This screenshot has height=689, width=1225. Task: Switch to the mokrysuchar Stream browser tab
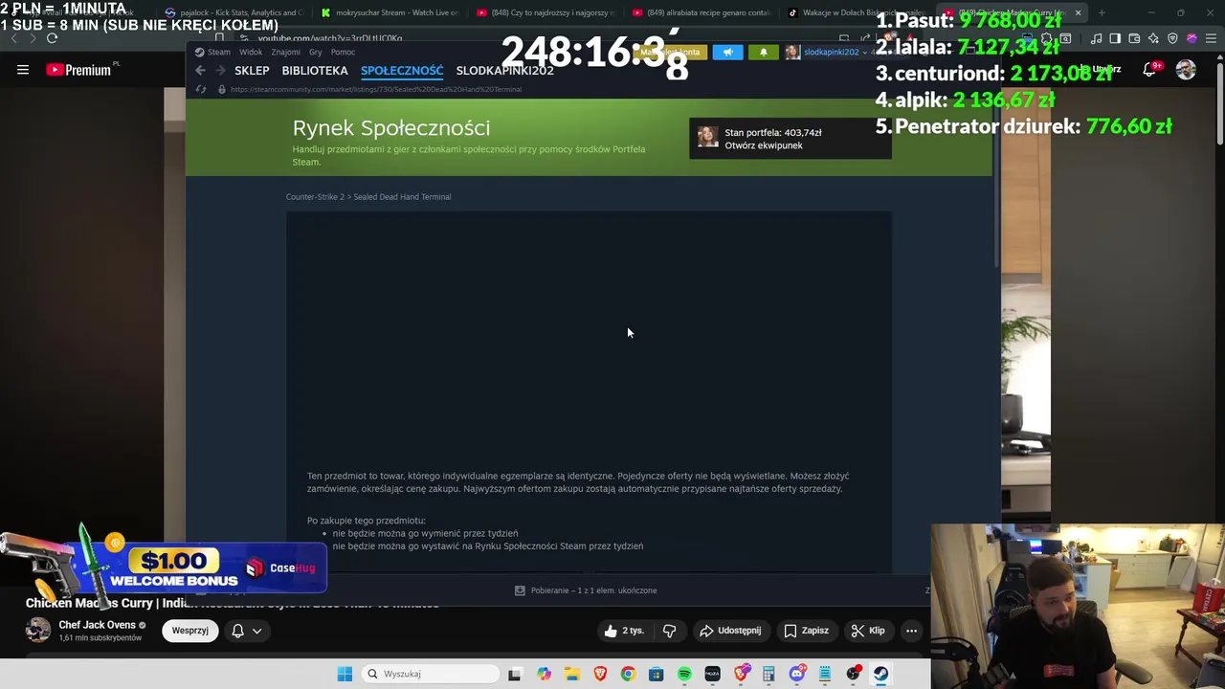click(x=390, y=12)
